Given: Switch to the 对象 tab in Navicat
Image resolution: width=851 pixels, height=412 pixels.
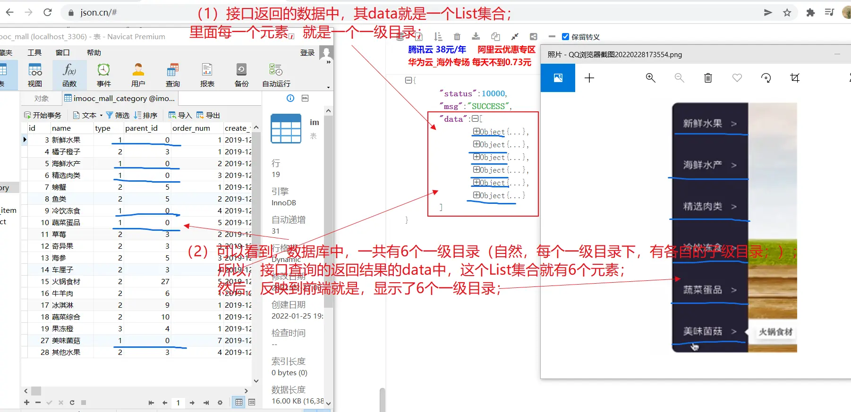Looking at the screenshot, I should [x=42, y=98].
